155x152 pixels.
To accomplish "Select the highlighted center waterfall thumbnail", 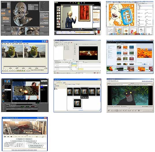I will 84,92.
